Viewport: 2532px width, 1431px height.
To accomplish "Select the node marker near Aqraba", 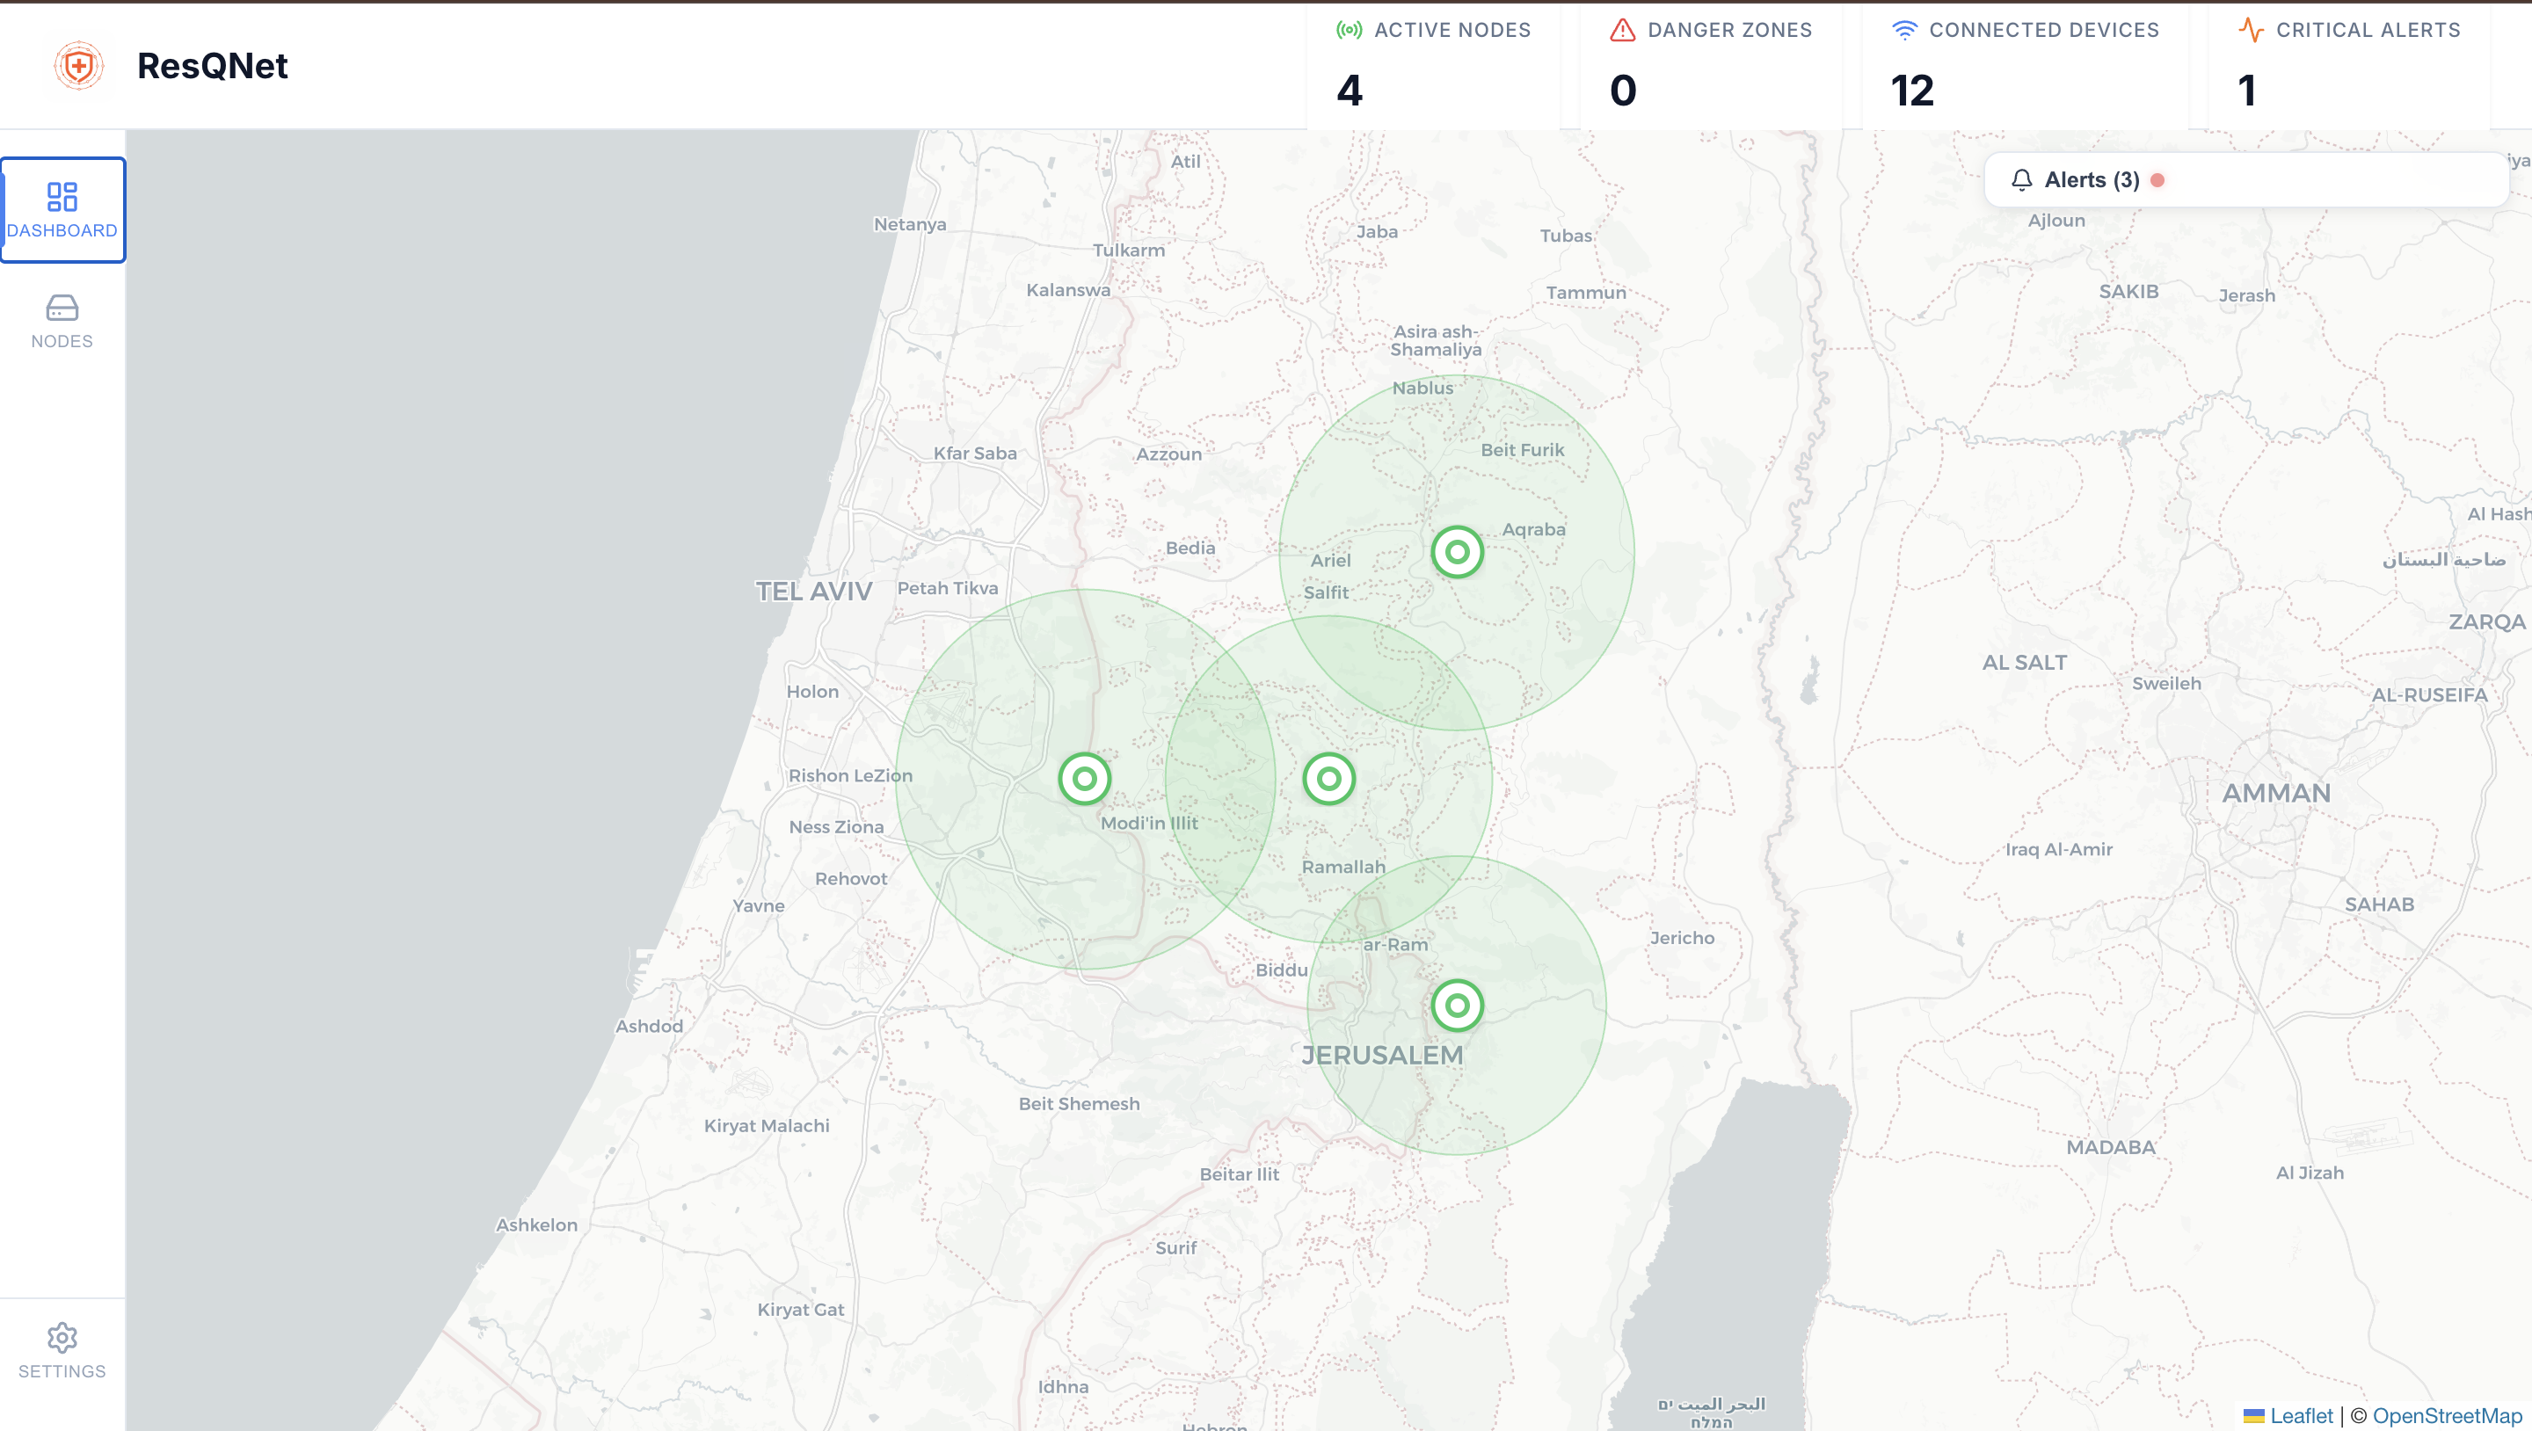I will click(x=1457, y=552).
